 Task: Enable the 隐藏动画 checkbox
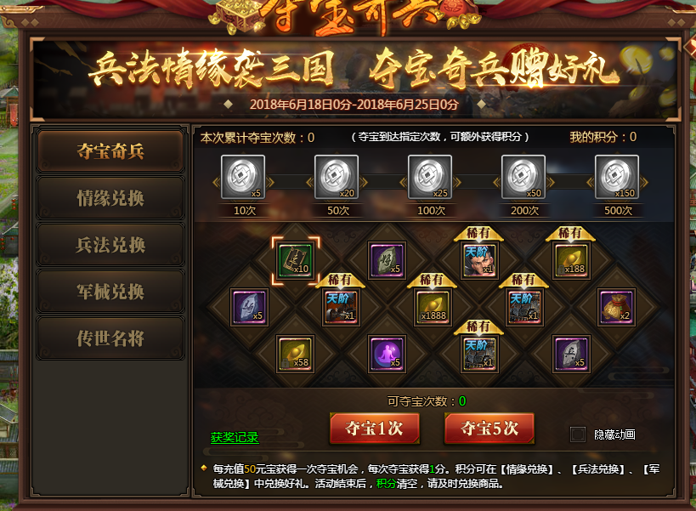point(578,434)
